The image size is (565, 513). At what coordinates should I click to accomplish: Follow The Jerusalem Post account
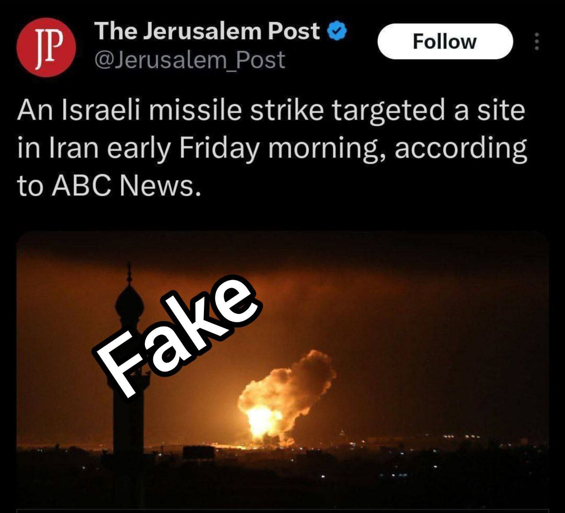click(x=445, y=42)
